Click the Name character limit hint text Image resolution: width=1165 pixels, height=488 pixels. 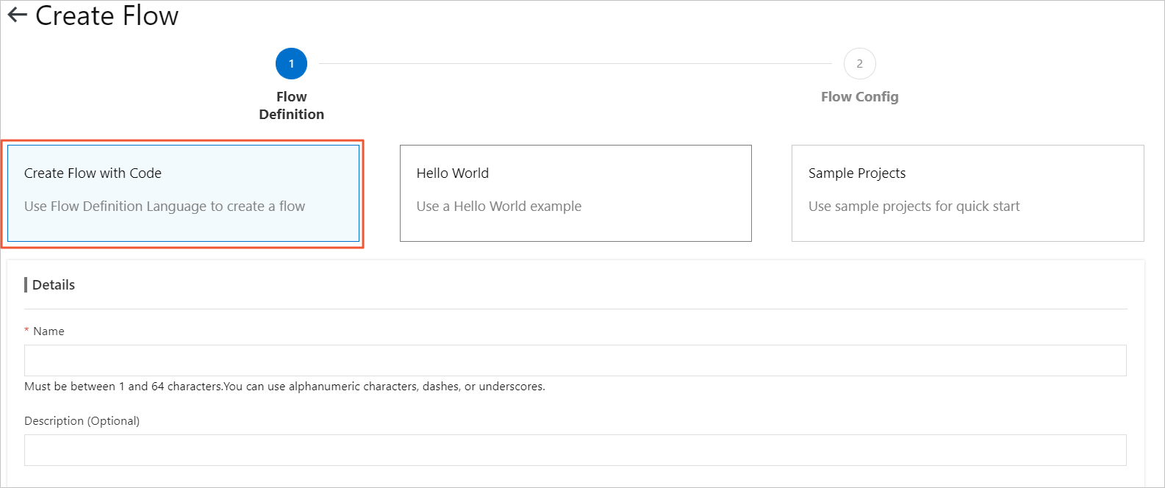pyautogui.click(x=284, y=387)
